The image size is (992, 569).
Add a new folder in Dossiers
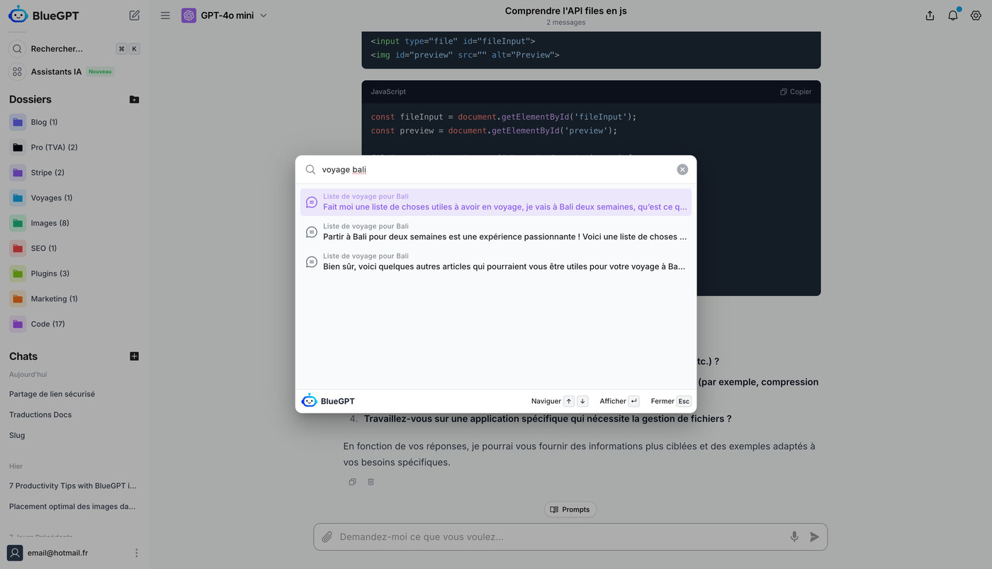point(134,99)
